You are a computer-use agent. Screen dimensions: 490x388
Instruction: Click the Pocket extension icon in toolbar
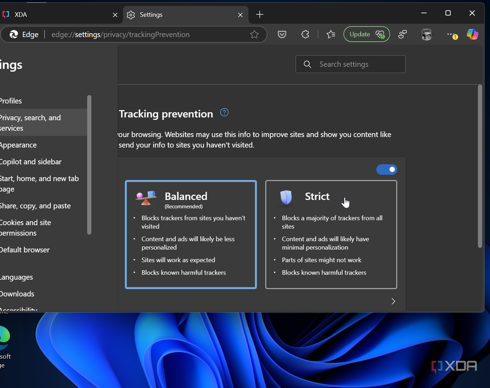(282, 35)
